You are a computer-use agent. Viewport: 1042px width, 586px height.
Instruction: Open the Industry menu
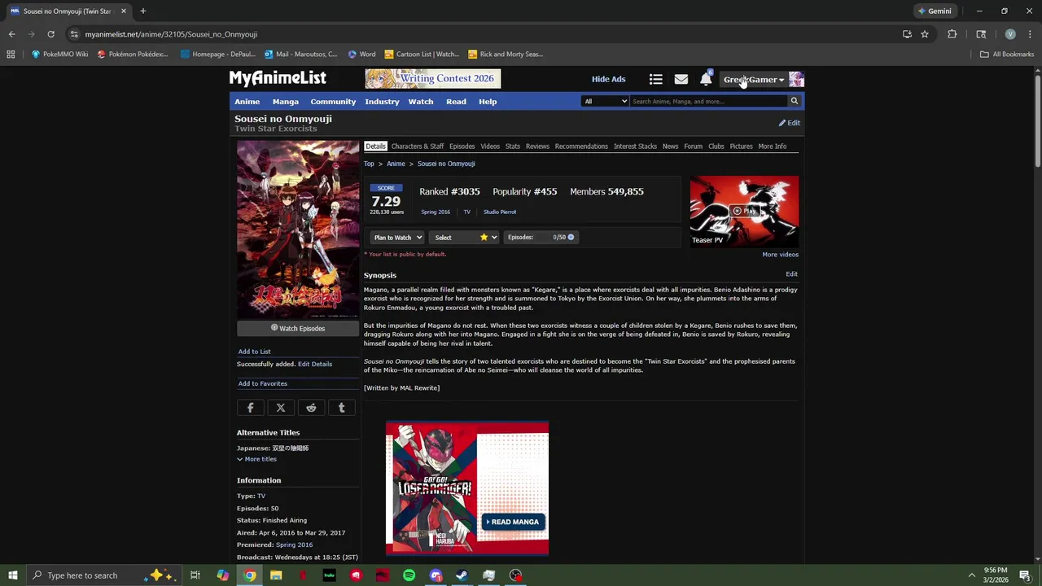click(x=382, y=102)
